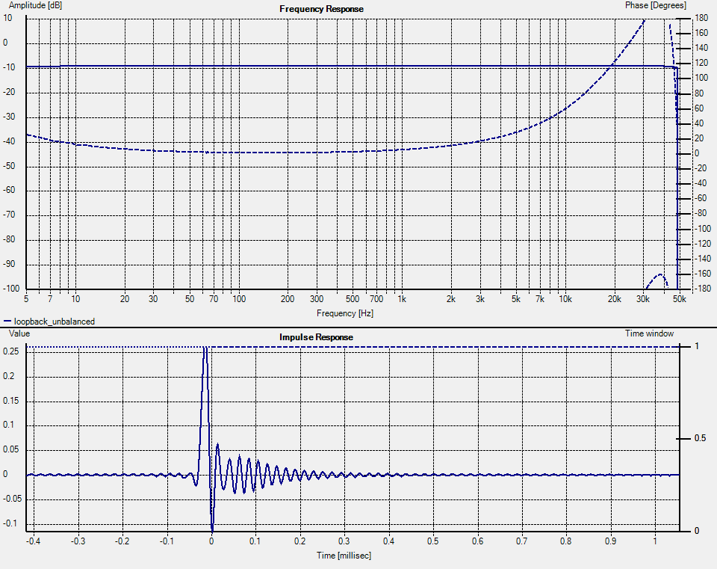Click the 60 tick on phase axis
Viewport: 717px width, 569px height.
700,108
